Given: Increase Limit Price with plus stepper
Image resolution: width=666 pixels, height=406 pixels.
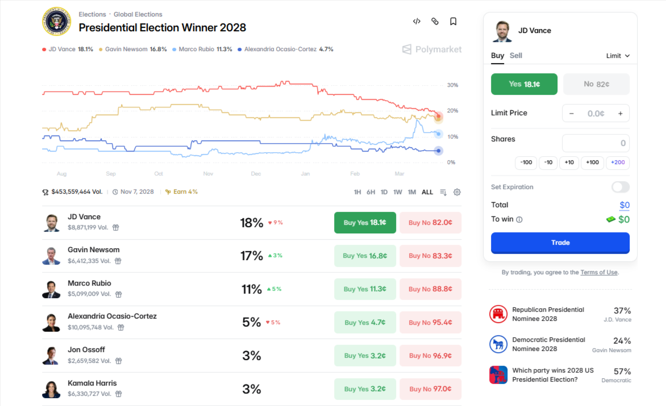Looking at the screenshot, I should [621, 113].
